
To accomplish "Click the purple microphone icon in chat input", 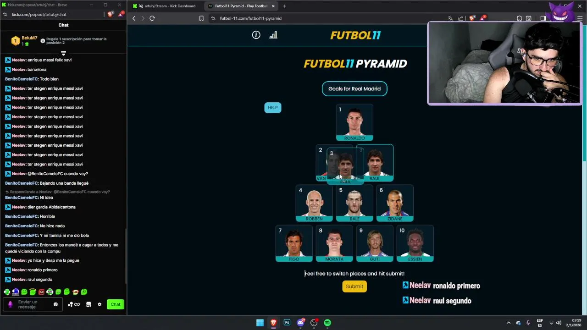I will [11, 304].
